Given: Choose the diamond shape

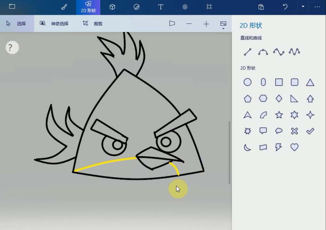Looking at the screenshot, I should pyautogui.click(x=279, y=98).
